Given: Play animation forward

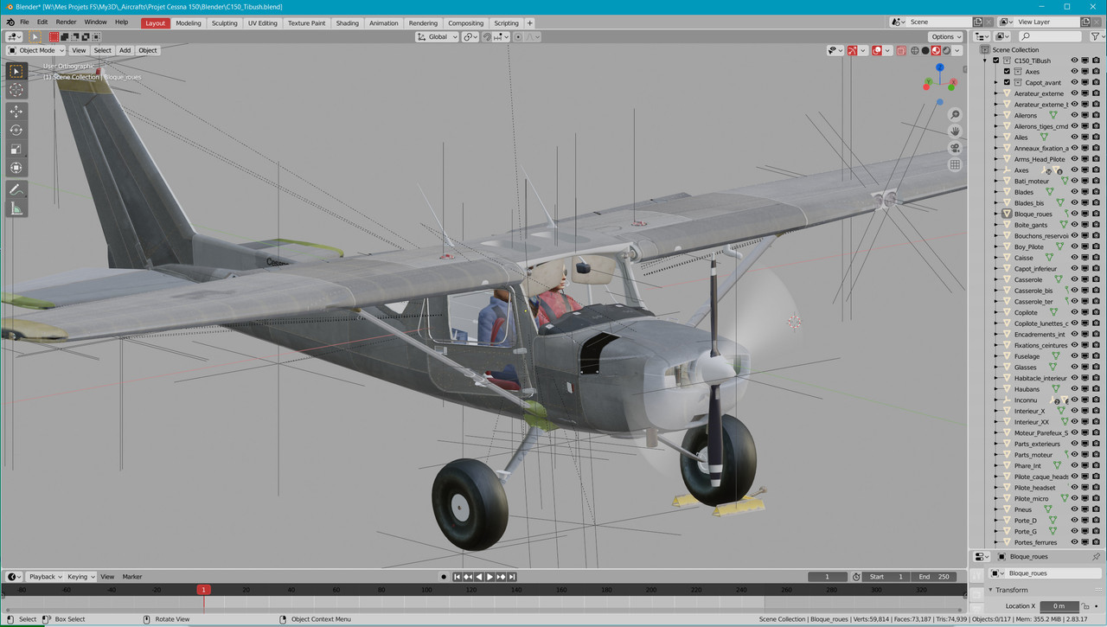Looking at the screenshot, I should [x=490, y=577].
